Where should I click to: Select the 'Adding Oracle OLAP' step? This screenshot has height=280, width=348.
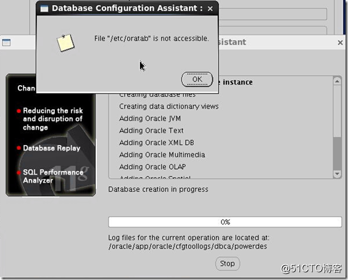152,167
